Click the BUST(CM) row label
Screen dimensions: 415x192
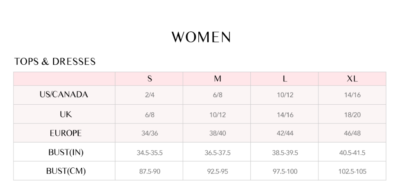point(66,171)
